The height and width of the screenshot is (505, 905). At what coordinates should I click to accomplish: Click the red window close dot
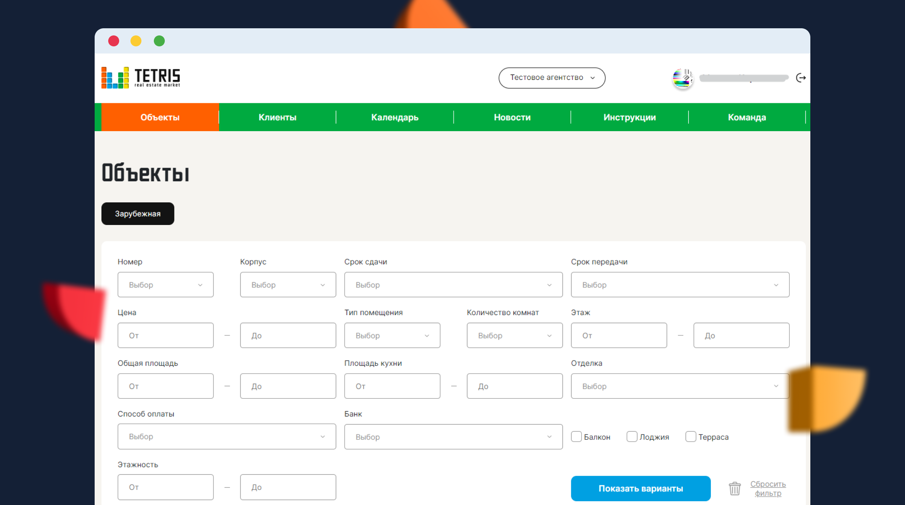click(114, 41)
